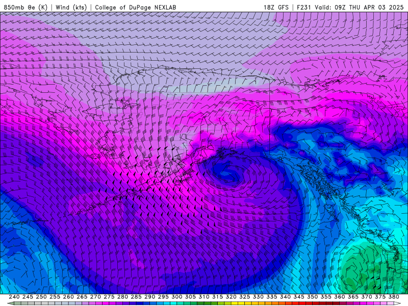The width and height of the screenshot is (408, 306).
Task: Click the 300 value on color scale
Action: (x=176, y=297)
